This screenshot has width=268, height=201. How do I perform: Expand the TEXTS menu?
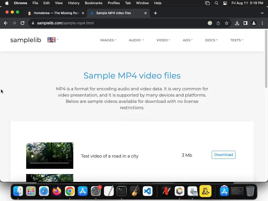click(x=237, y=40)
